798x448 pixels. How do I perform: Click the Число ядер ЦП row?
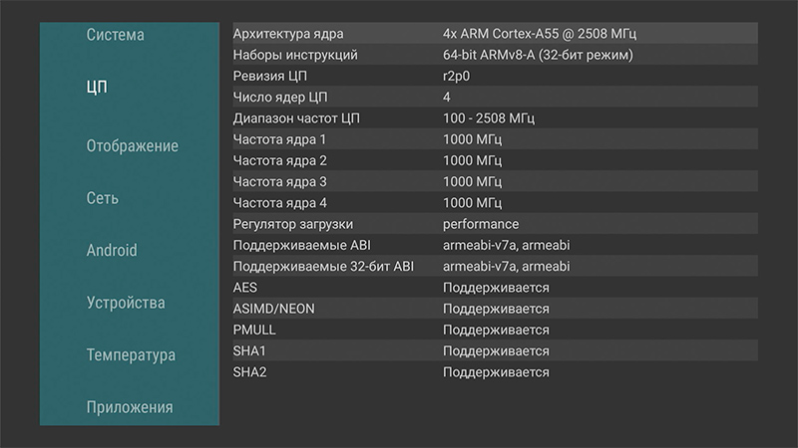(494, 98)
